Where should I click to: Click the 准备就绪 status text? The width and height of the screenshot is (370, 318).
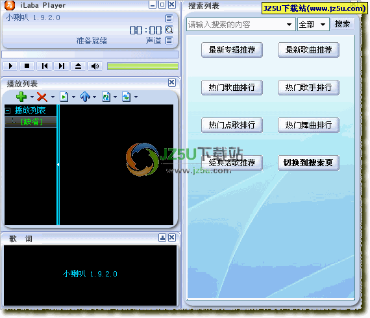(x=92, y=41)
